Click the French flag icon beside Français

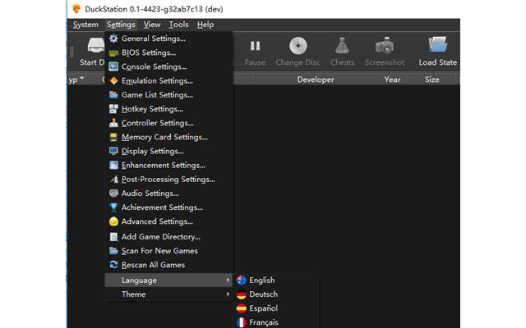pyautogui.click(x=241, y=322)
